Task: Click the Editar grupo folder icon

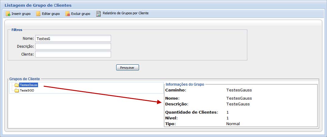Action: click(x=38, y=14)
